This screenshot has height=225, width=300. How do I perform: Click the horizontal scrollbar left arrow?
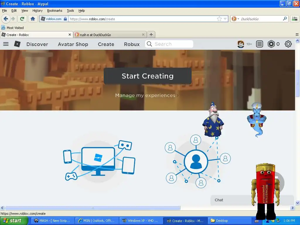[x=2, y=208]
